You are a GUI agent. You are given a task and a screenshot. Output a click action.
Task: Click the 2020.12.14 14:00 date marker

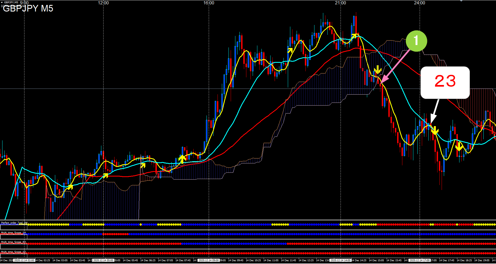[x=341, y=260]
